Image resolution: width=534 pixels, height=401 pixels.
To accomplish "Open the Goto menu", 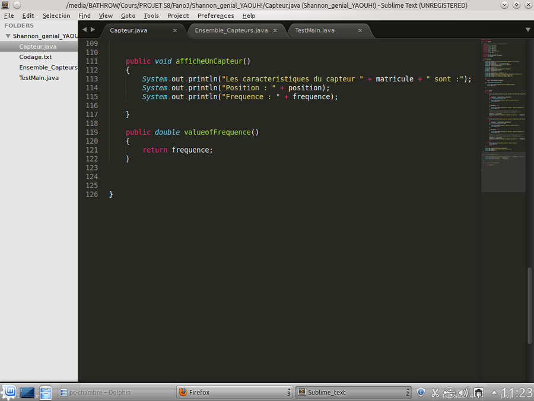I will (128, 15).
